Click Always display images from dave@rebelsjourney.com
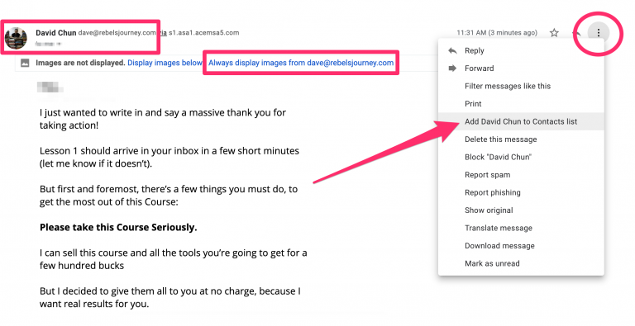 coord(301,63)
